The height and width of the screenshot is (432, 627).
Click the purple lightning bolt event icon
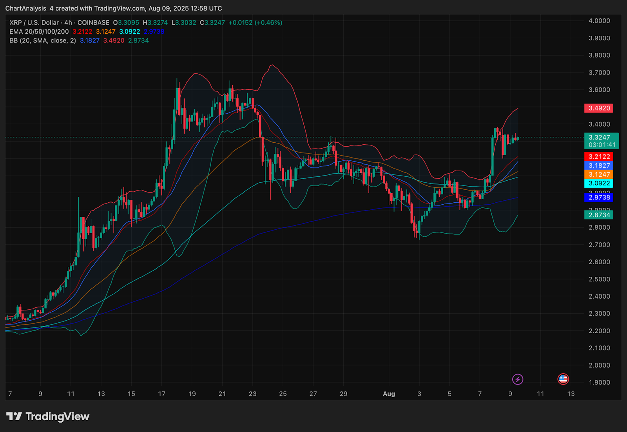[x=518, y=379]
